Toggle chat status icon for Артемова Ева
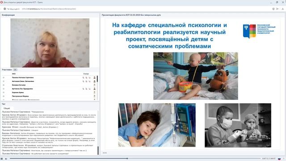Screen dimensions: 286x161 tap(89, 89)
